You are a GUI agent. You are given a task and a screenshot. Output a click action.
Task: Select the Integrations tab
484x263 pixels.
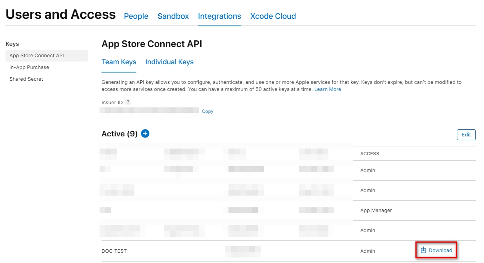point(219,16)
